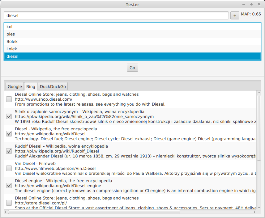
Task: Close the Tester window
Action: point(259,4)
